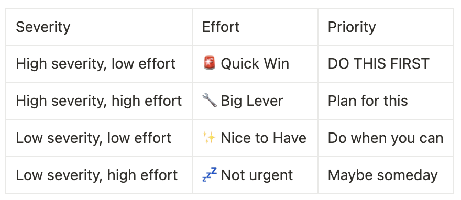Click the 'High severity, low effort' cell

pyautogui.click(x=99, y=64)
